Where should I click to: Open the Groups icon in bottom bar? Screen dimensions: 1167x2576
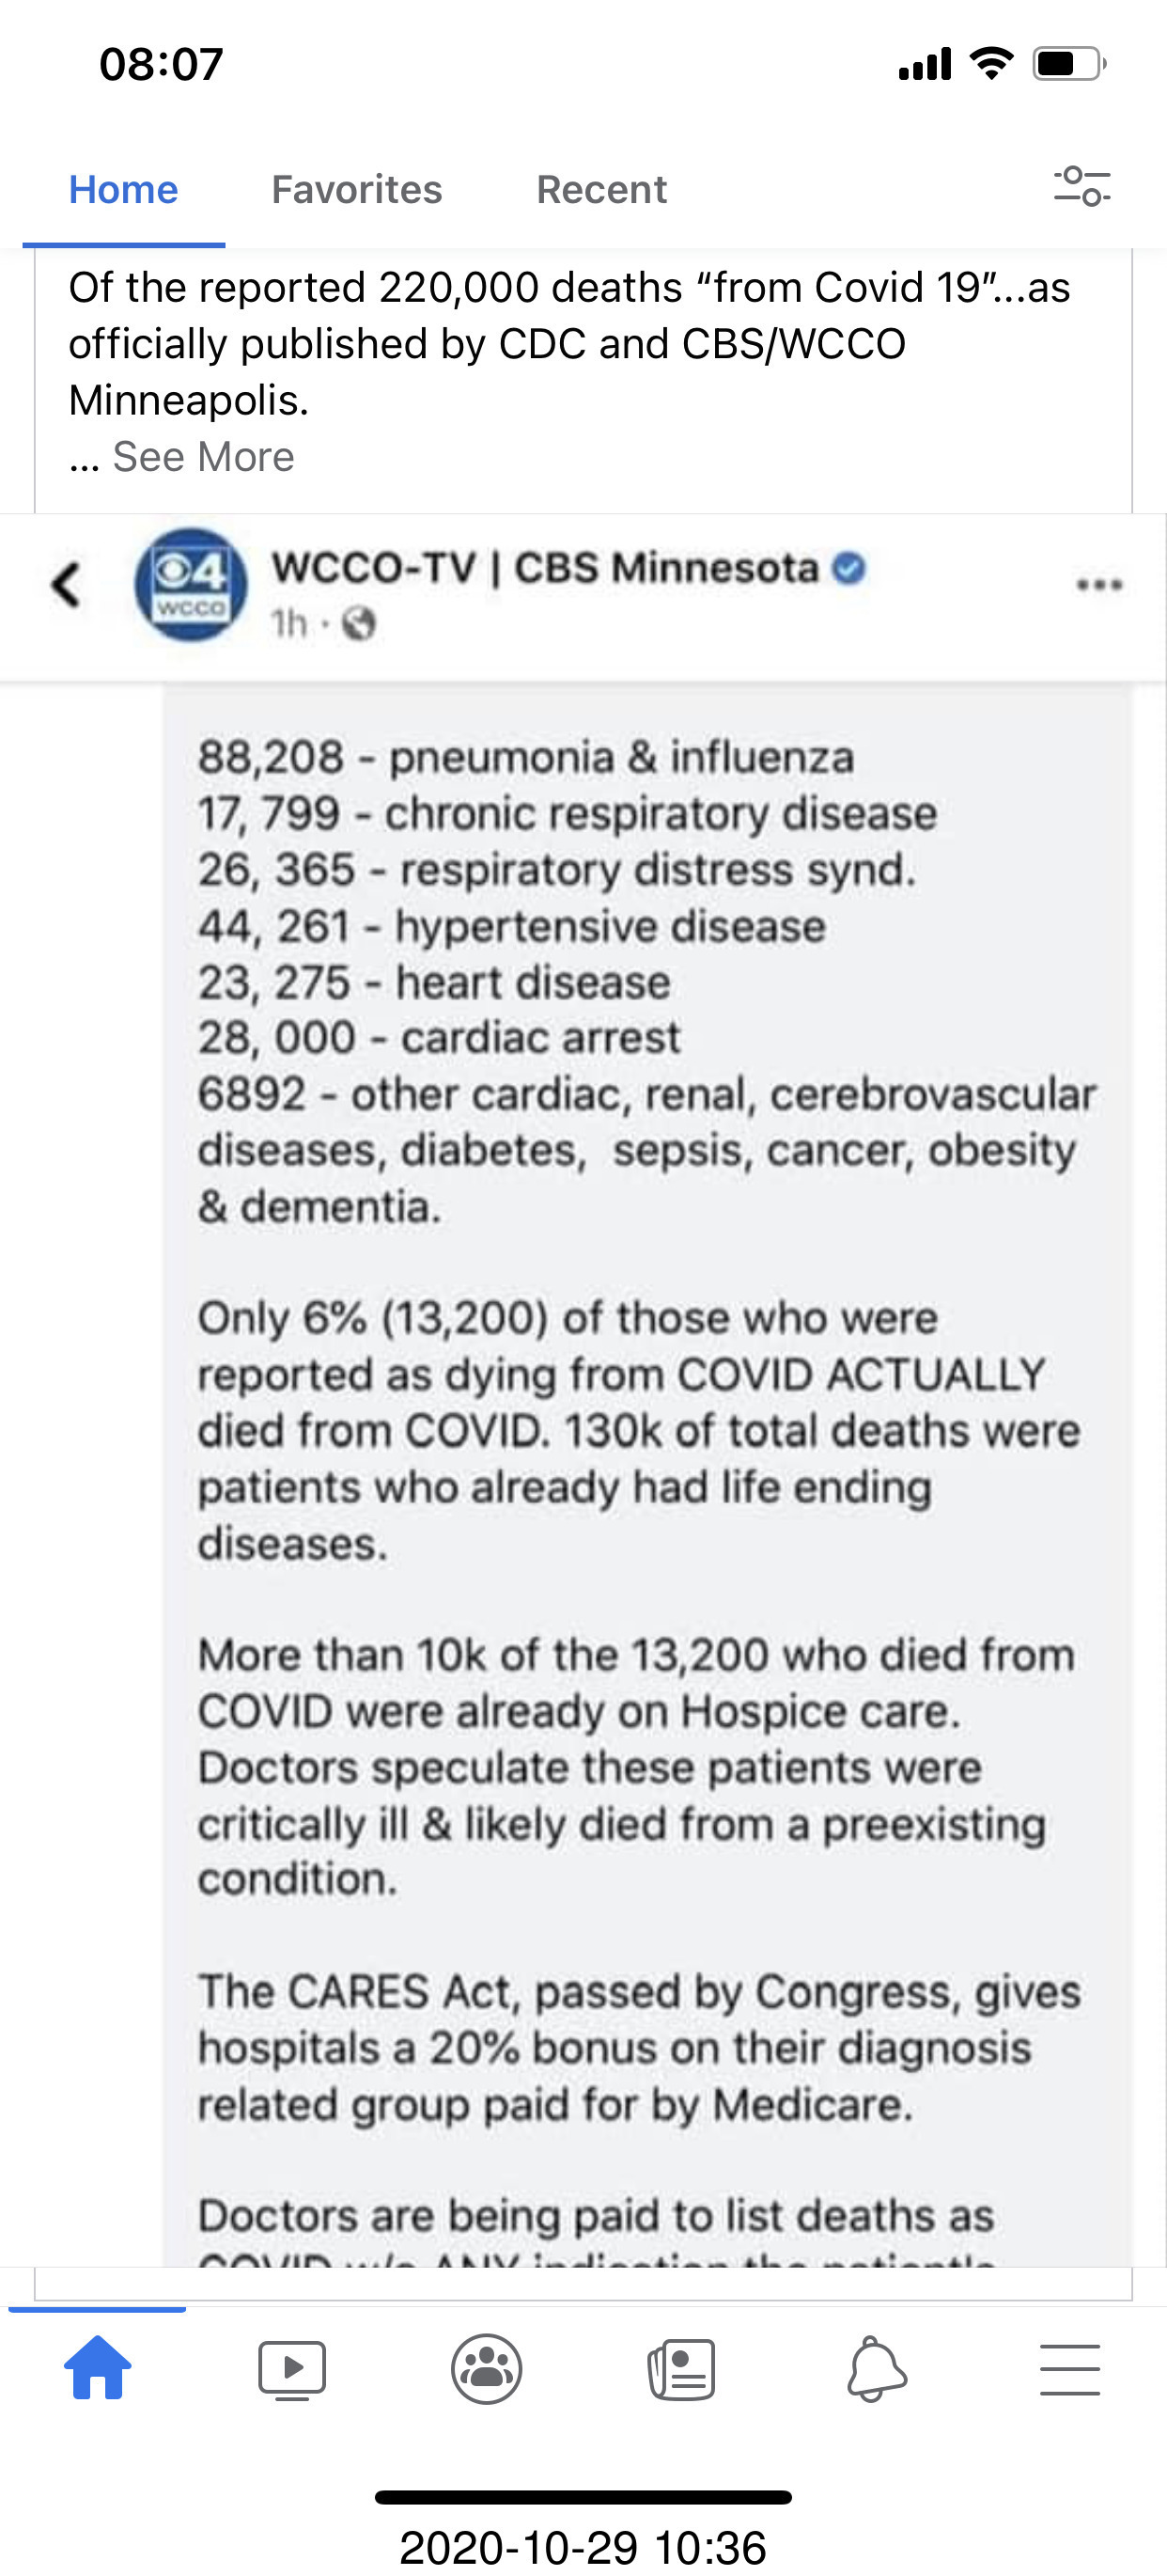point(487,2369)
